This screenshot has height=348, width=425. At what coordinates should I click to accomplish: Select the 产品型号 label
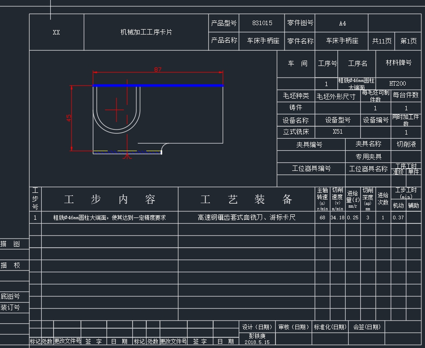click(x=224, y=23)
